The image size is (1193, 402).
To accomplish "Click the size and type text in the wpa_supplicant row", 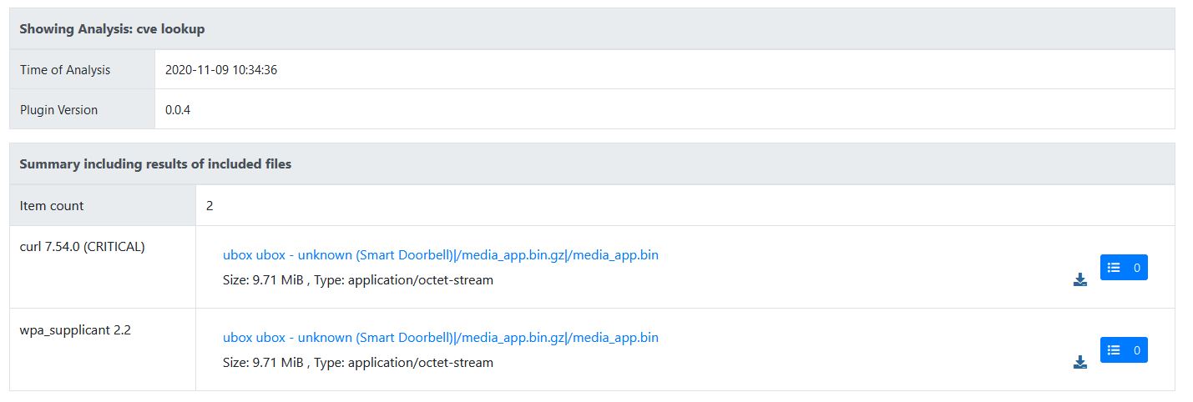I will 357,363.
